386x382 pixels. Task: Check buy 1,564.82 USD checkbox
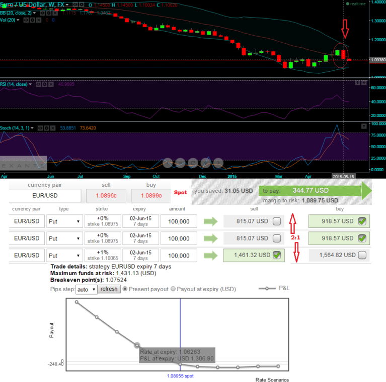pos(362,255)
